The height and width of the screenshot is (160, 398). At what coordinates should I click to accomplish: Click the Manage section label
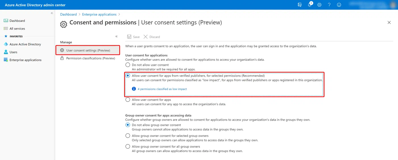point(66,42)
